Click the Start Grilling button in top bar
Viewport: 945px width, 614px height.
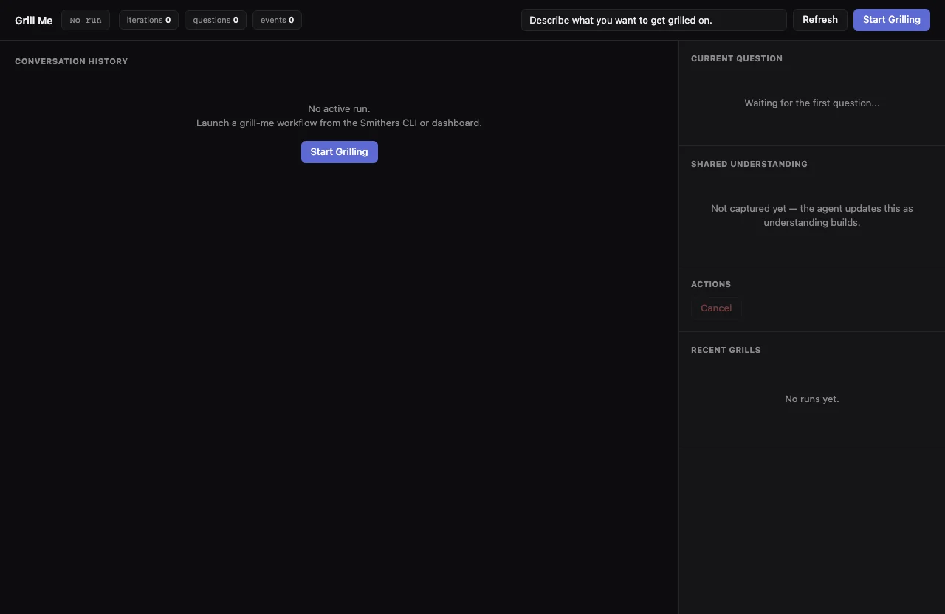pyautogui.click(x=891, y=20)
